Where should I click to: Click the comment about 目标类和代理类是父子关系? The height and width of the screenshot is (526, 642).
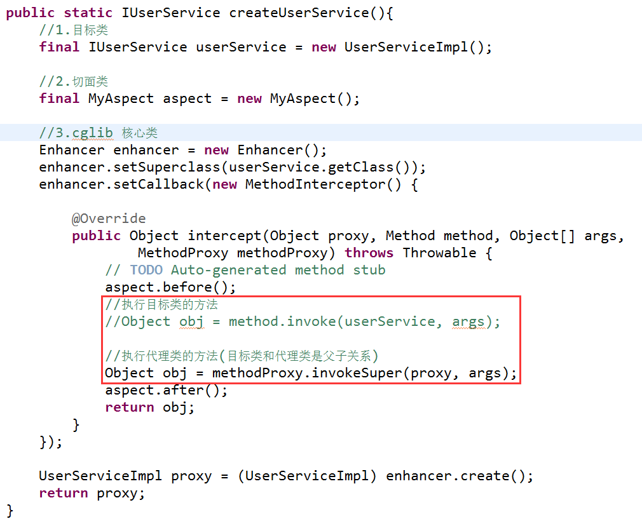tap(242, 356)
